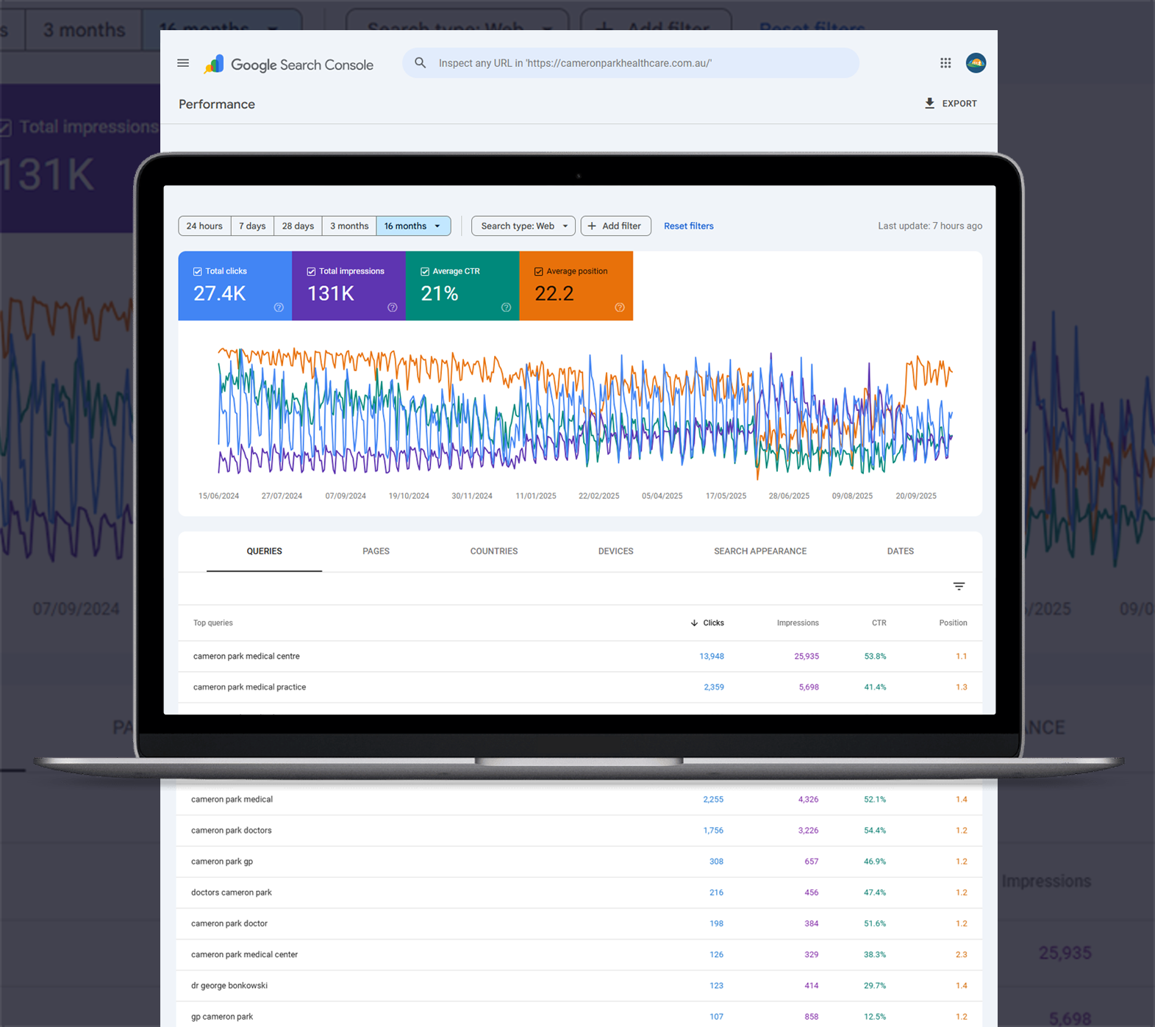The width and height of the screenshot is (1155, 1027).
Task: Open the hamburger main menu
Action: pyautogui.click(x=183, y=63)
